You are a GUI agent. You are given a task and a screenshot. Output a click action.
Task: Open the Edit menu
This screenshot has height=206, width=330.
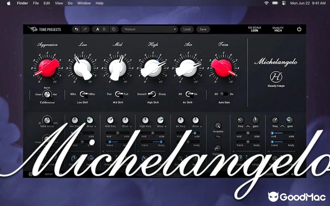point(47,3)
